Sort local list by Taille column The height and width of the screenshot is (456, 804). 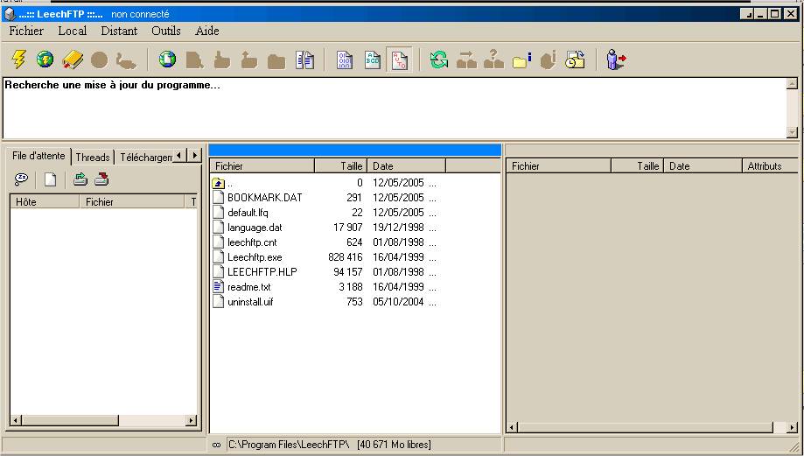pos(341,166)
